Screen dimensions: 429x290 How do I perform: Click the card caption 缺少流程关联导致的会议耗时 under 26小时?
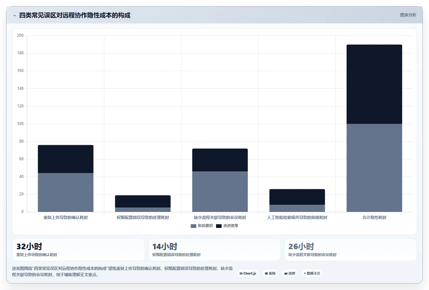click(x=312, y=255)
